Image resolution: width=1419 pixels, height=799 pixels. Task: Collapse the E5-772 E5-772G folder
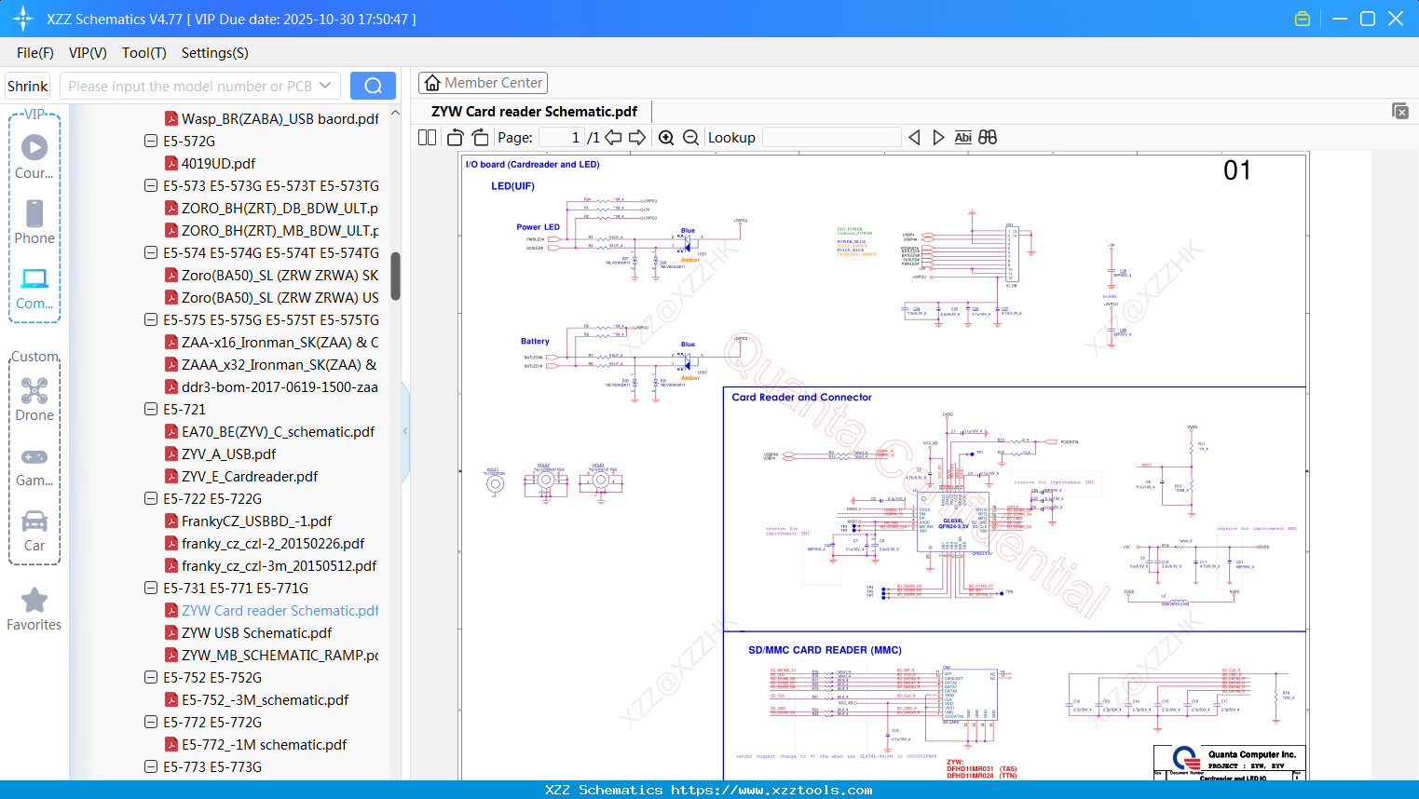click(x=151, y=722)
